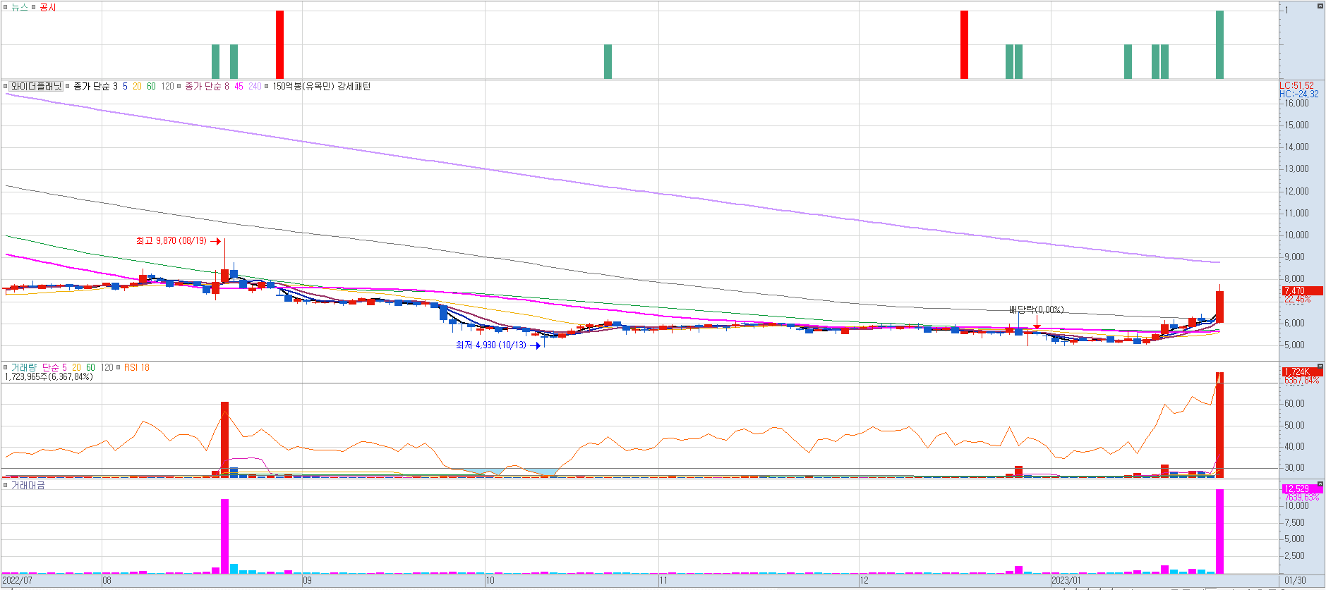Click the tall magenta trading value bar in August

[224, 536]
